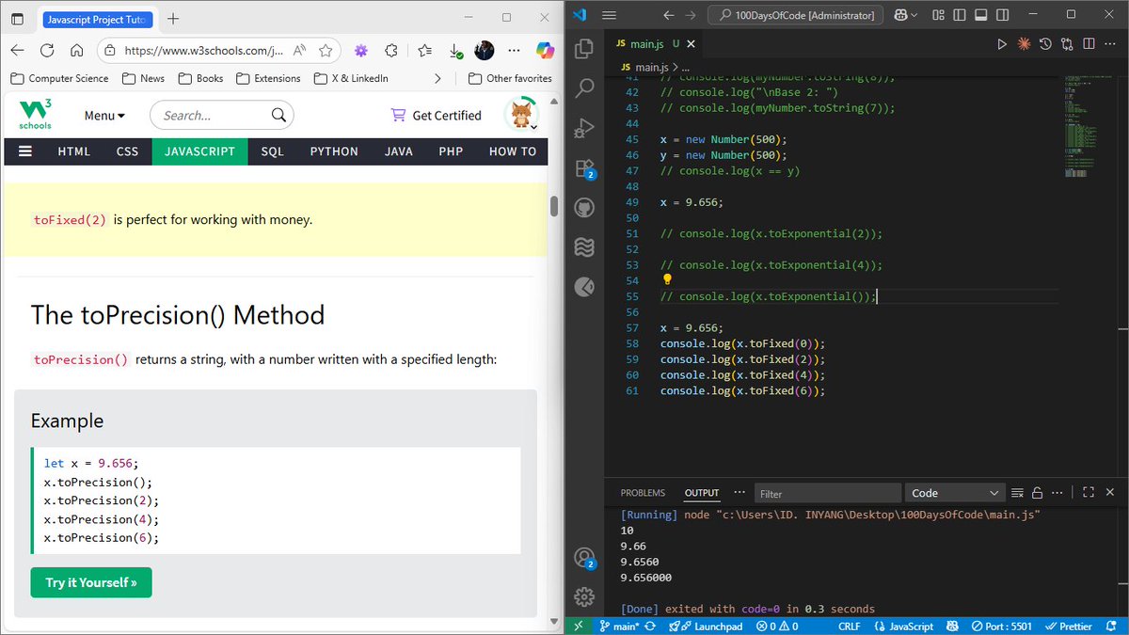Open the Search view in VS Code activity bar
Viewport: 1129px width, 635px height.
584,88
